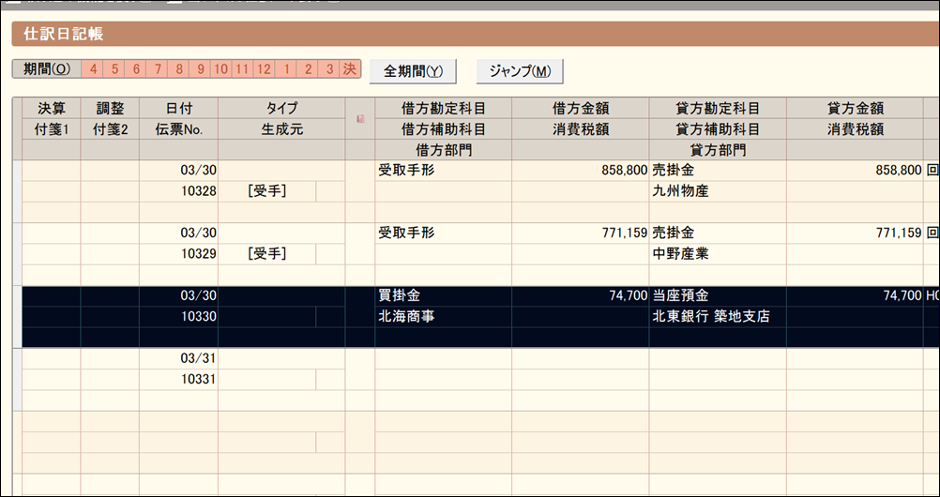Screen dimensions: 940x497
Task: Select month 7 period tab
Action: coord(158,69)
